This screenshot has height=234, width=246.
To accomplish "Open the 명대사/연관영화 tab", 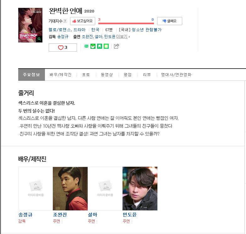I will click(176, 75).
